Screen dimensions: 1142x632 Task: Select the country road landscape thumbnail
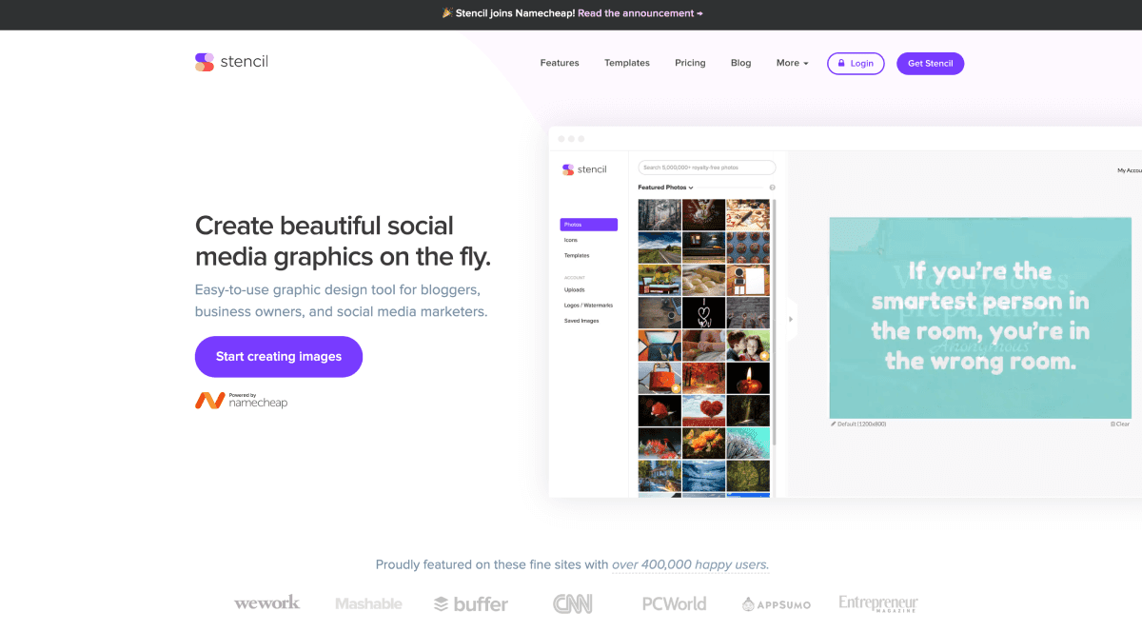[x=660, y=248]
